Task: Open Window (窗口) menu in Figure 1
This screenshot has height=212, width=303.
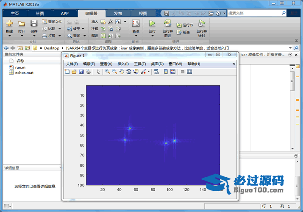Action: [x=175, y=64]
